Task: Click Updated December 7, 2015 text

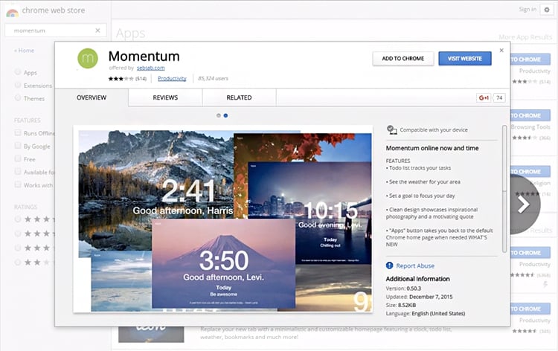Action: tap(419, 297)
